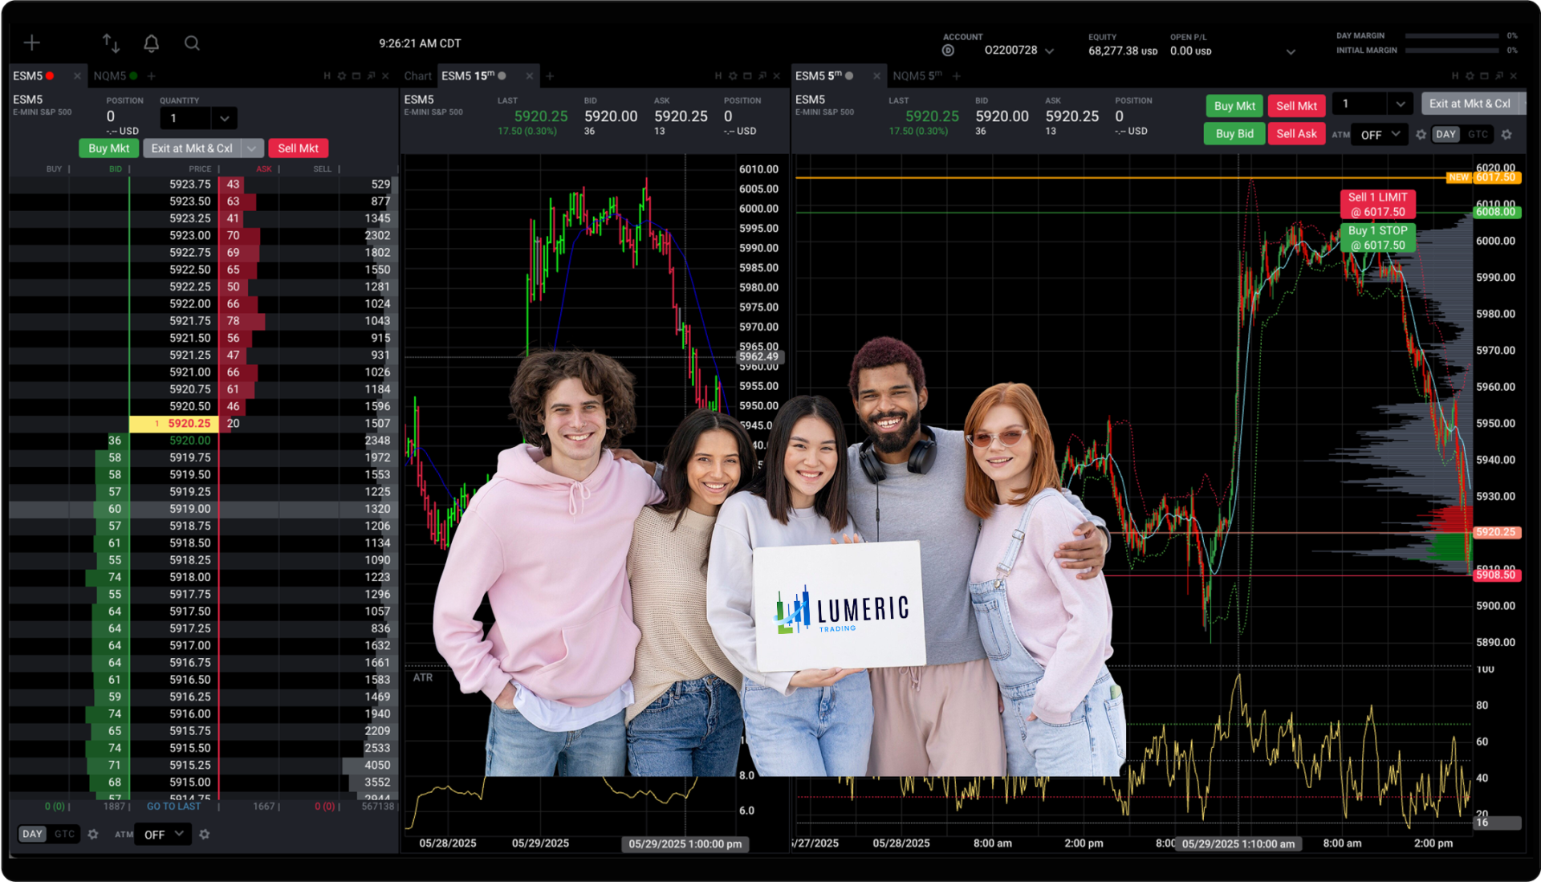
Task: Open ATM OFF dropdown in chart trader
Action: pos(1379,135)
